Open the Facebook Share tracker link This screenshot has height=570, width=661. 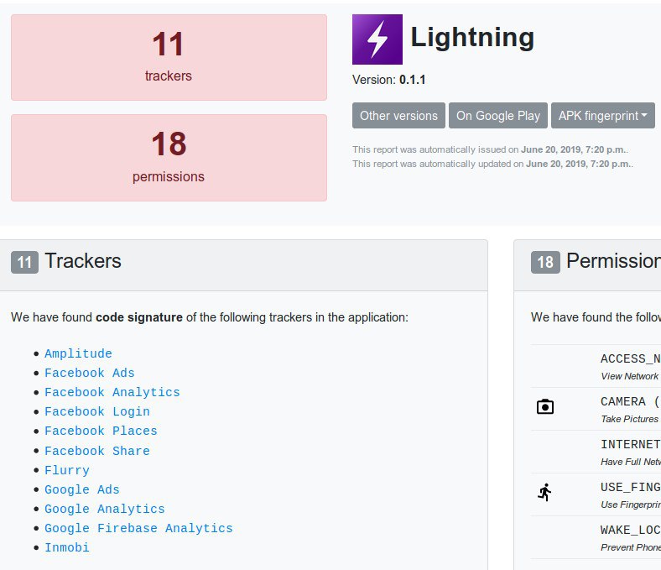[97, 451]
